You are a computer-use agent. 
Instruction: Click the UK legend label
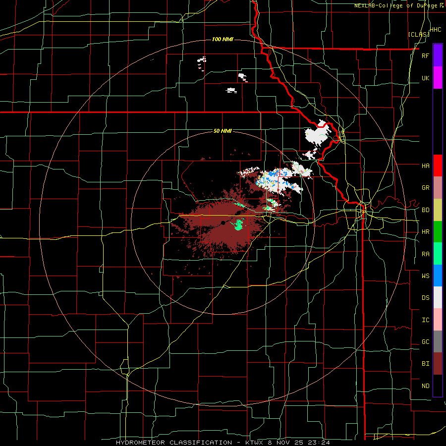coord(425,78)
